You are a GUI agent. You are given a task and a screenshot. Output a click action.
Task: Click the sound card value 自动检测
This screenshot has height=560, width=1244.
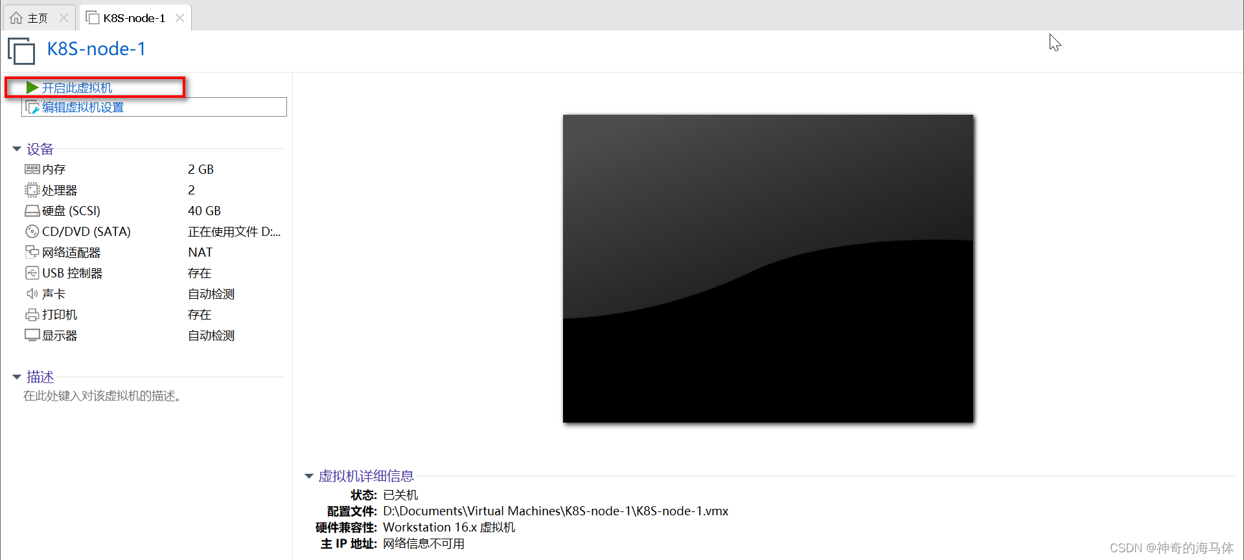click(x=211, y=294)
